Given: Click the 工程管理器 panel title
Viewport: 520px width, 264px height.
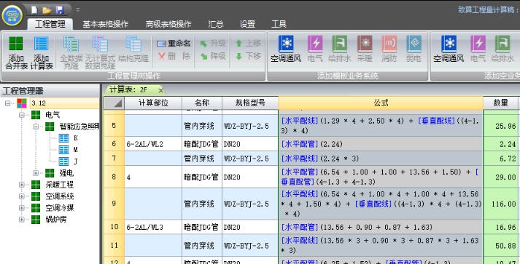Looking at the screenshot, I should 23,91.
